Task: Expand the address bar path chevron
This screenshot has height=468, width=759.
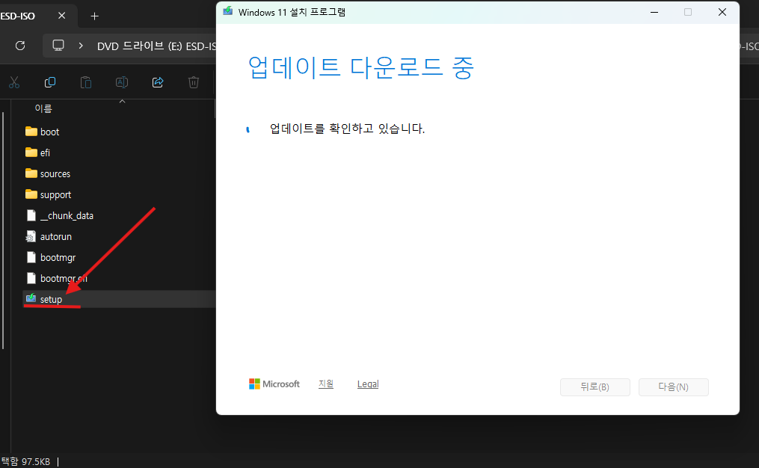Action: pyautogui.click(x=81, y=46)
